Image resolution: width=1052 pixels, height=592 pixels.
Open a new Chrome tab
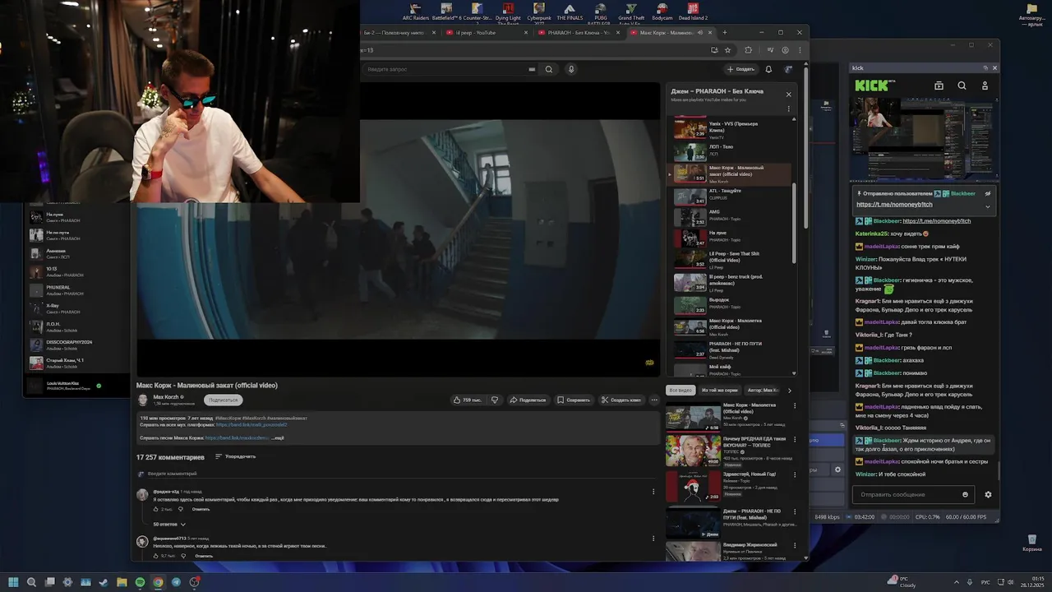(x=724, y=33)
